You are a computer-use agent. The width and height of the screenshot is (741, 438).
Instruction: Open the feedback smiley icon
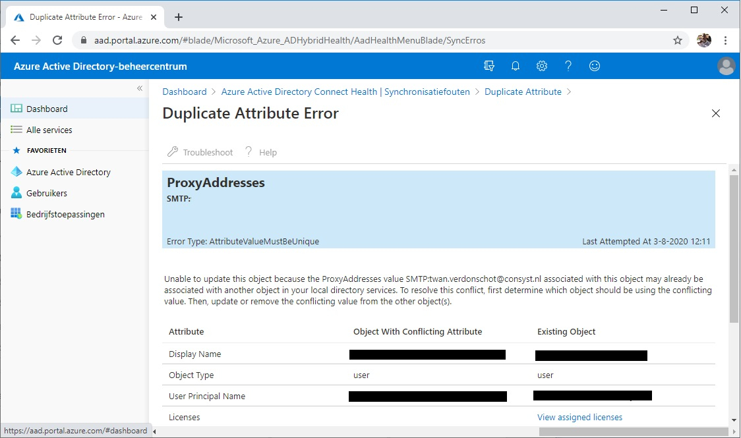pos(594,66)
